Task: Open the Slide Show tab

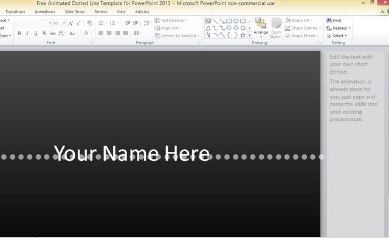Action: click(x=75, y=12)
